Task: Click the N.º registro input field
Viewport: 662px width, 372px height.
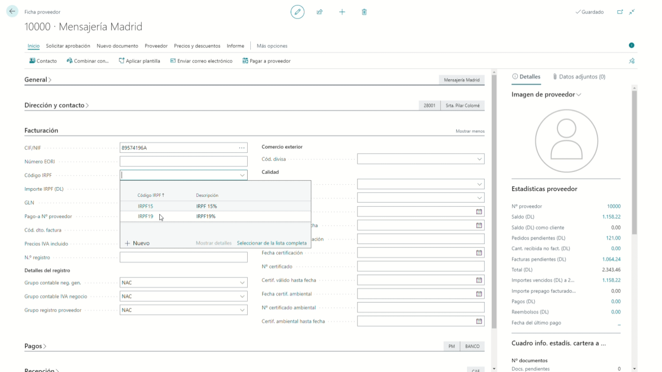Action: tap(184, 257)
